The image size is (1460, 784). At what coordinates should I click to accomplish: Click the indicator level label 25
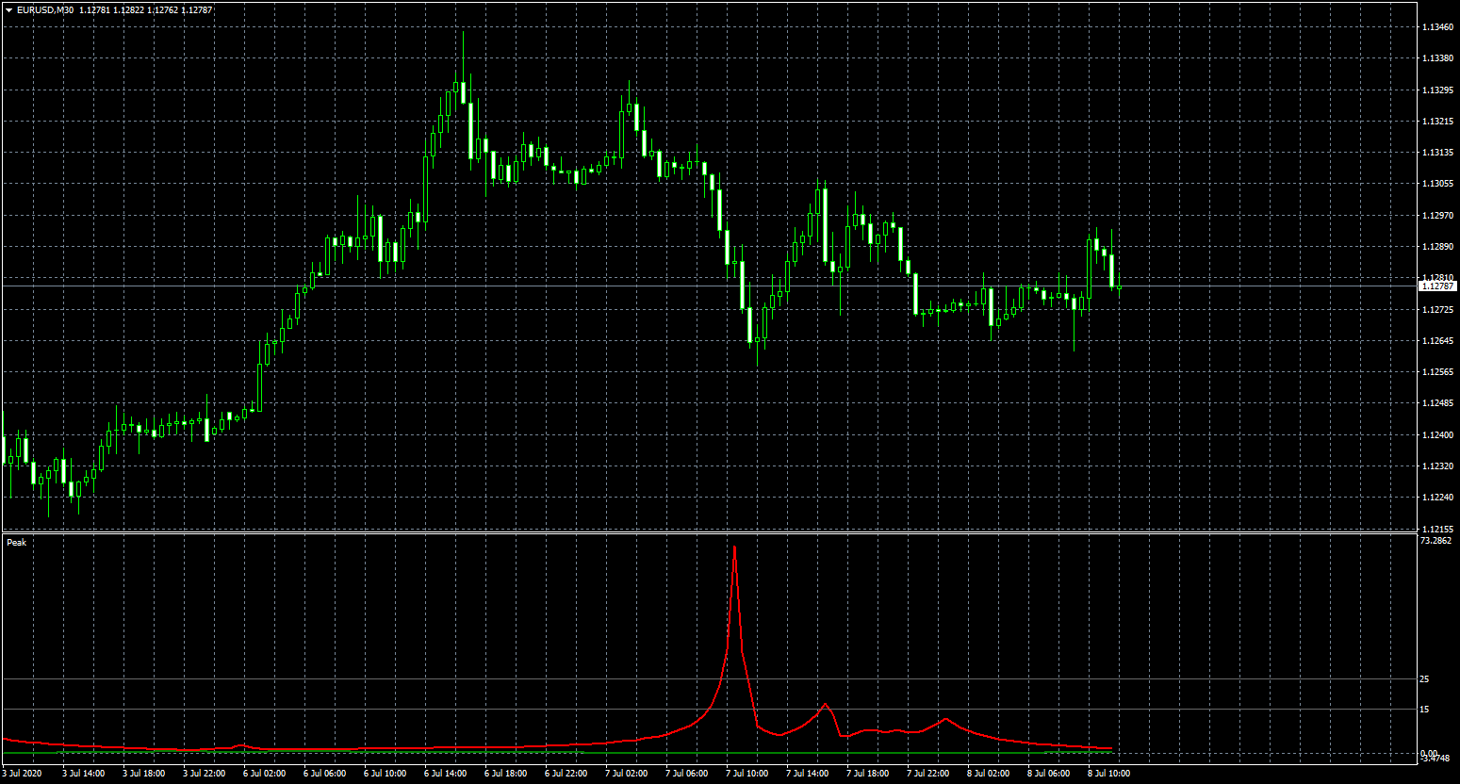(1425, 679)
